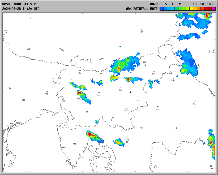Click the TB station label
This screenshot has width=218, height=175.
[120, 90]
